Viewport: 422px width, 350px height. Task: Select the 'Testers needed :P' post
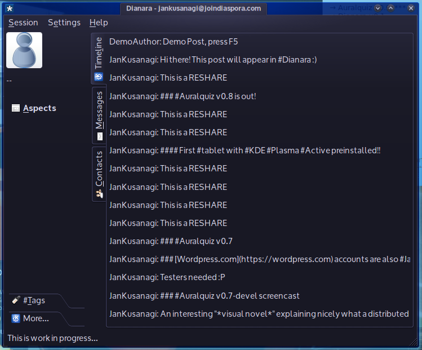tap(260, 277)
